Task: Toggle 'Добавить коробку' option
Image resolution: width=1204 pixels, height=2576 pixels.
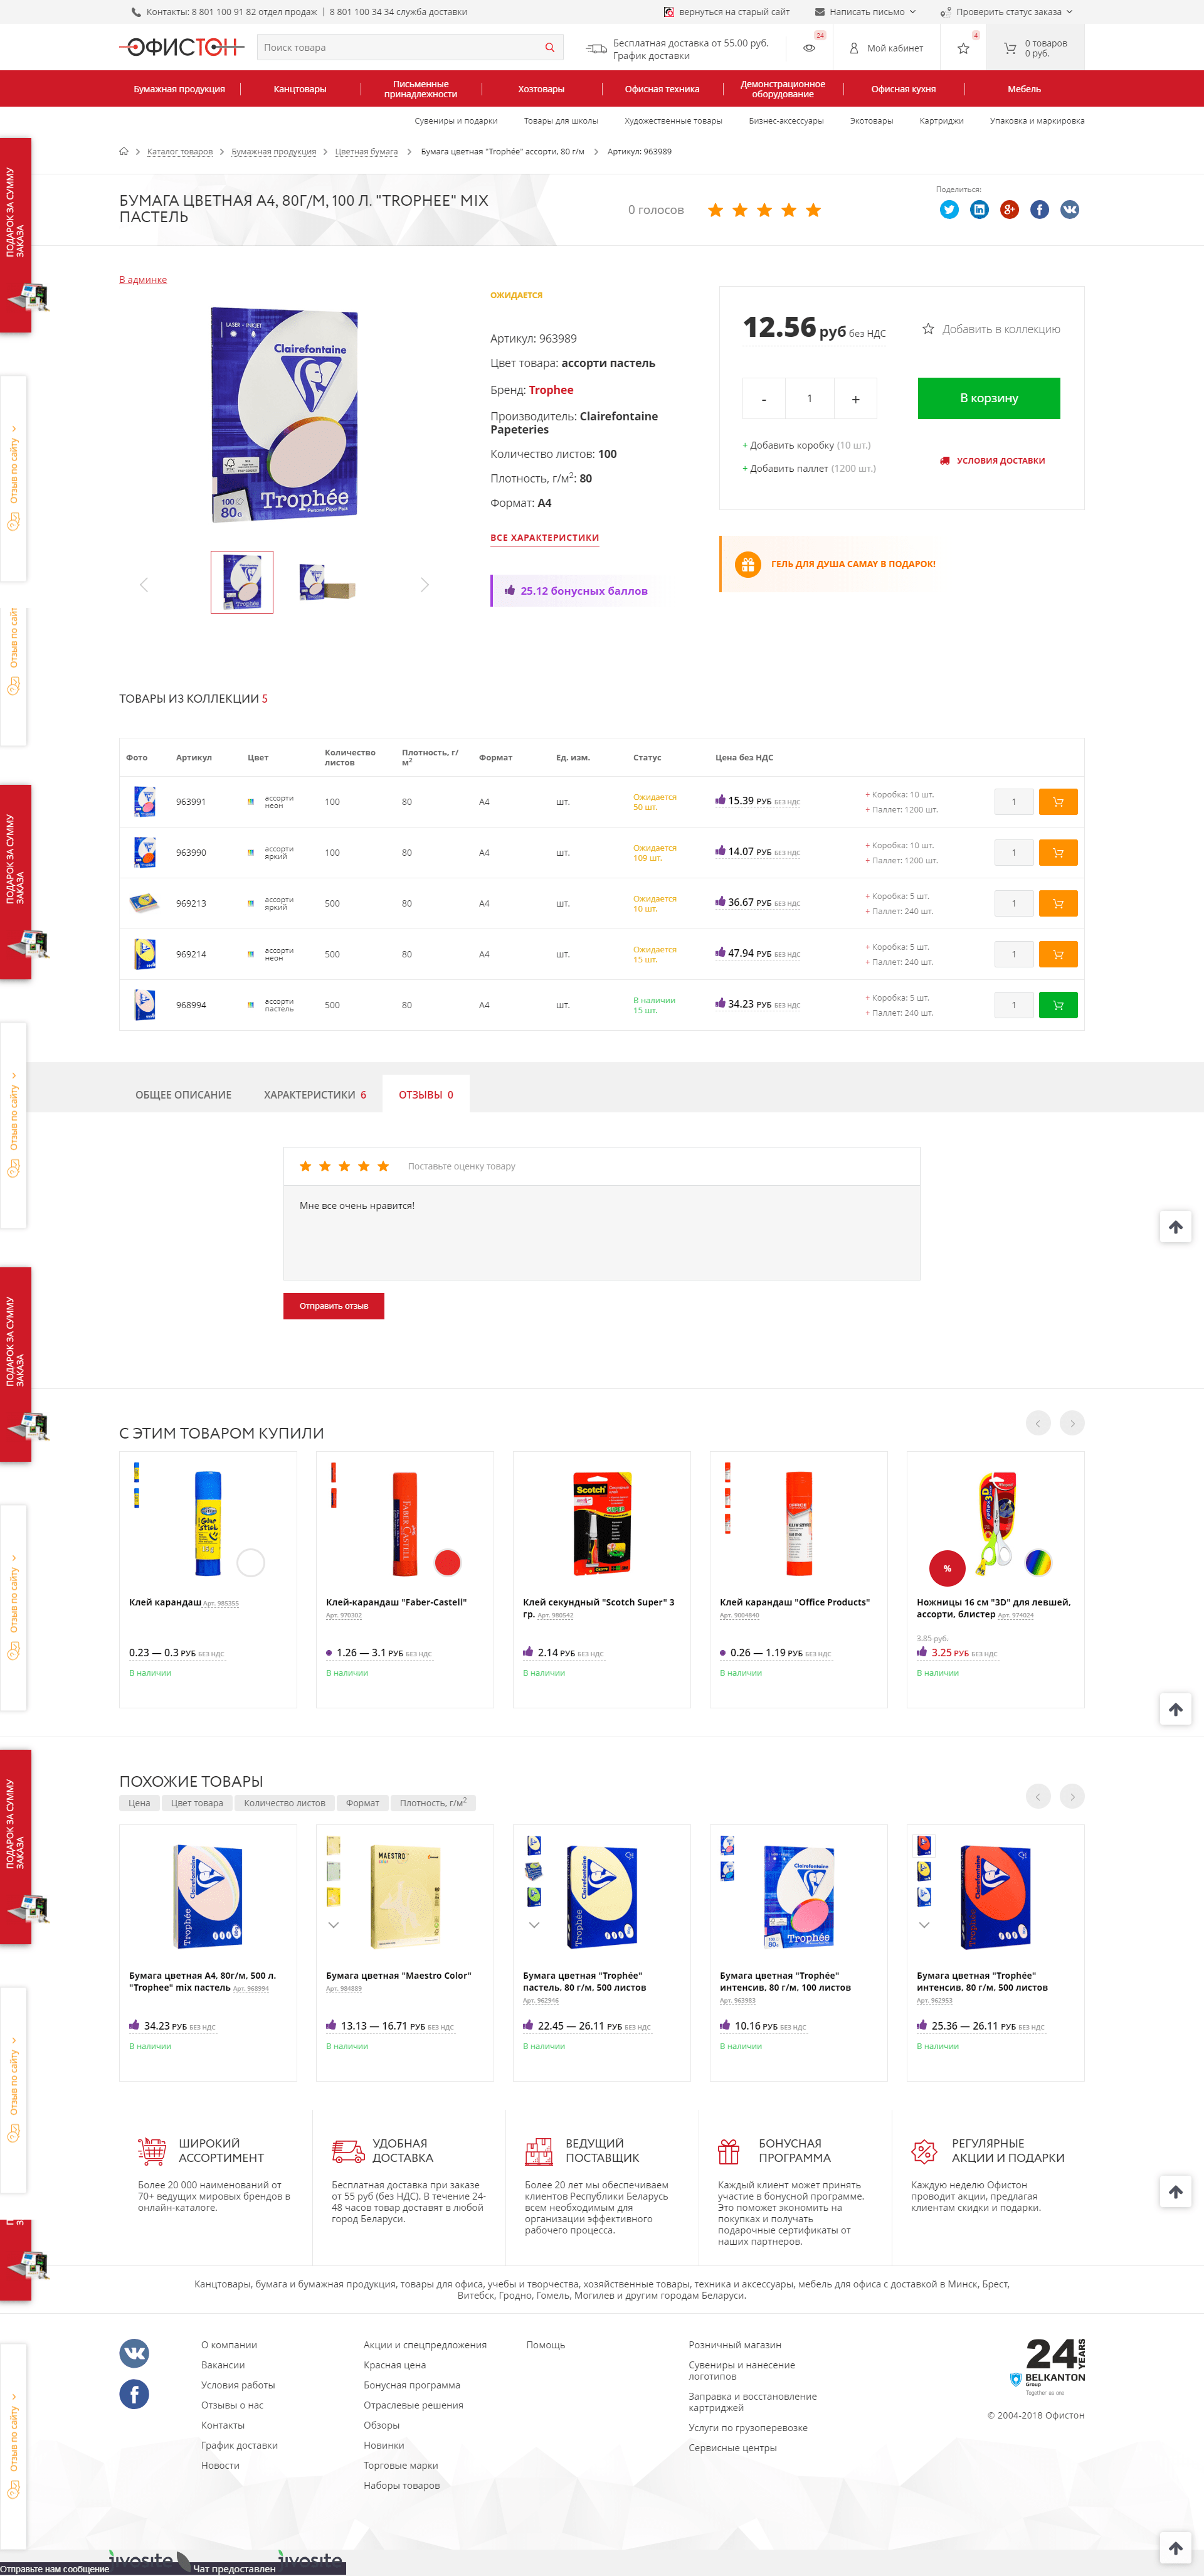Action: point(806,446)
